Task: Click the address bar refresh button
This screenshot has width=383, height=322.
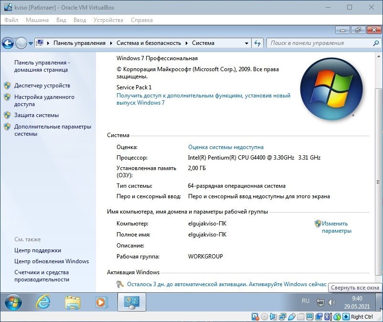Action: point(257,43)
